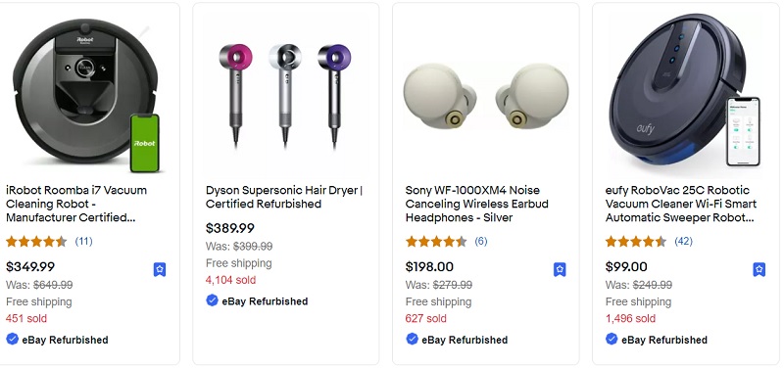This screenshot has width=784, height=369.
Task: View the (42) reviews for eufy RoboVac
Action: pyautogui.click(x=683, y=242)
